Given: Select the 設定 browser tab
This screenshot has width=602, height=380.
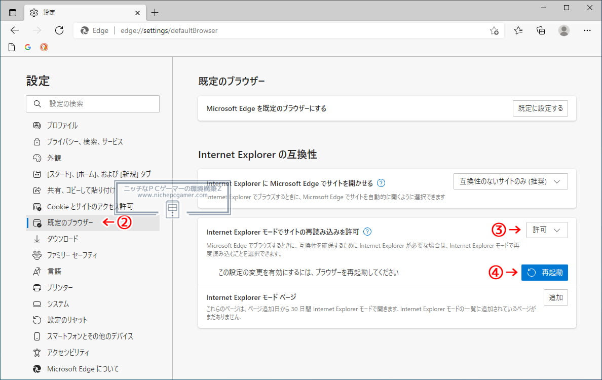Looking at the screenshot, I should (85, 13).
